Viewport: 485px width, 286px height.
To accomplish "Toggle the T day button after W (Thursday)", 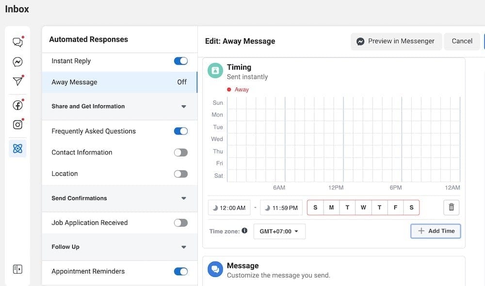I will (x=380, y=207).
